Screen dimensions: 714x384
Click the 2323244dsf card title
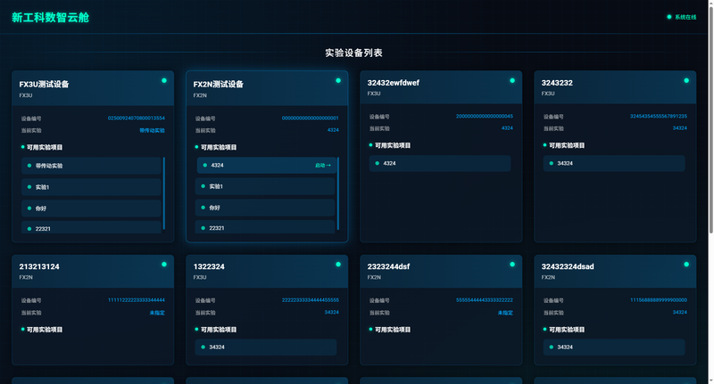pyautogui.click(x=388, y=266)
